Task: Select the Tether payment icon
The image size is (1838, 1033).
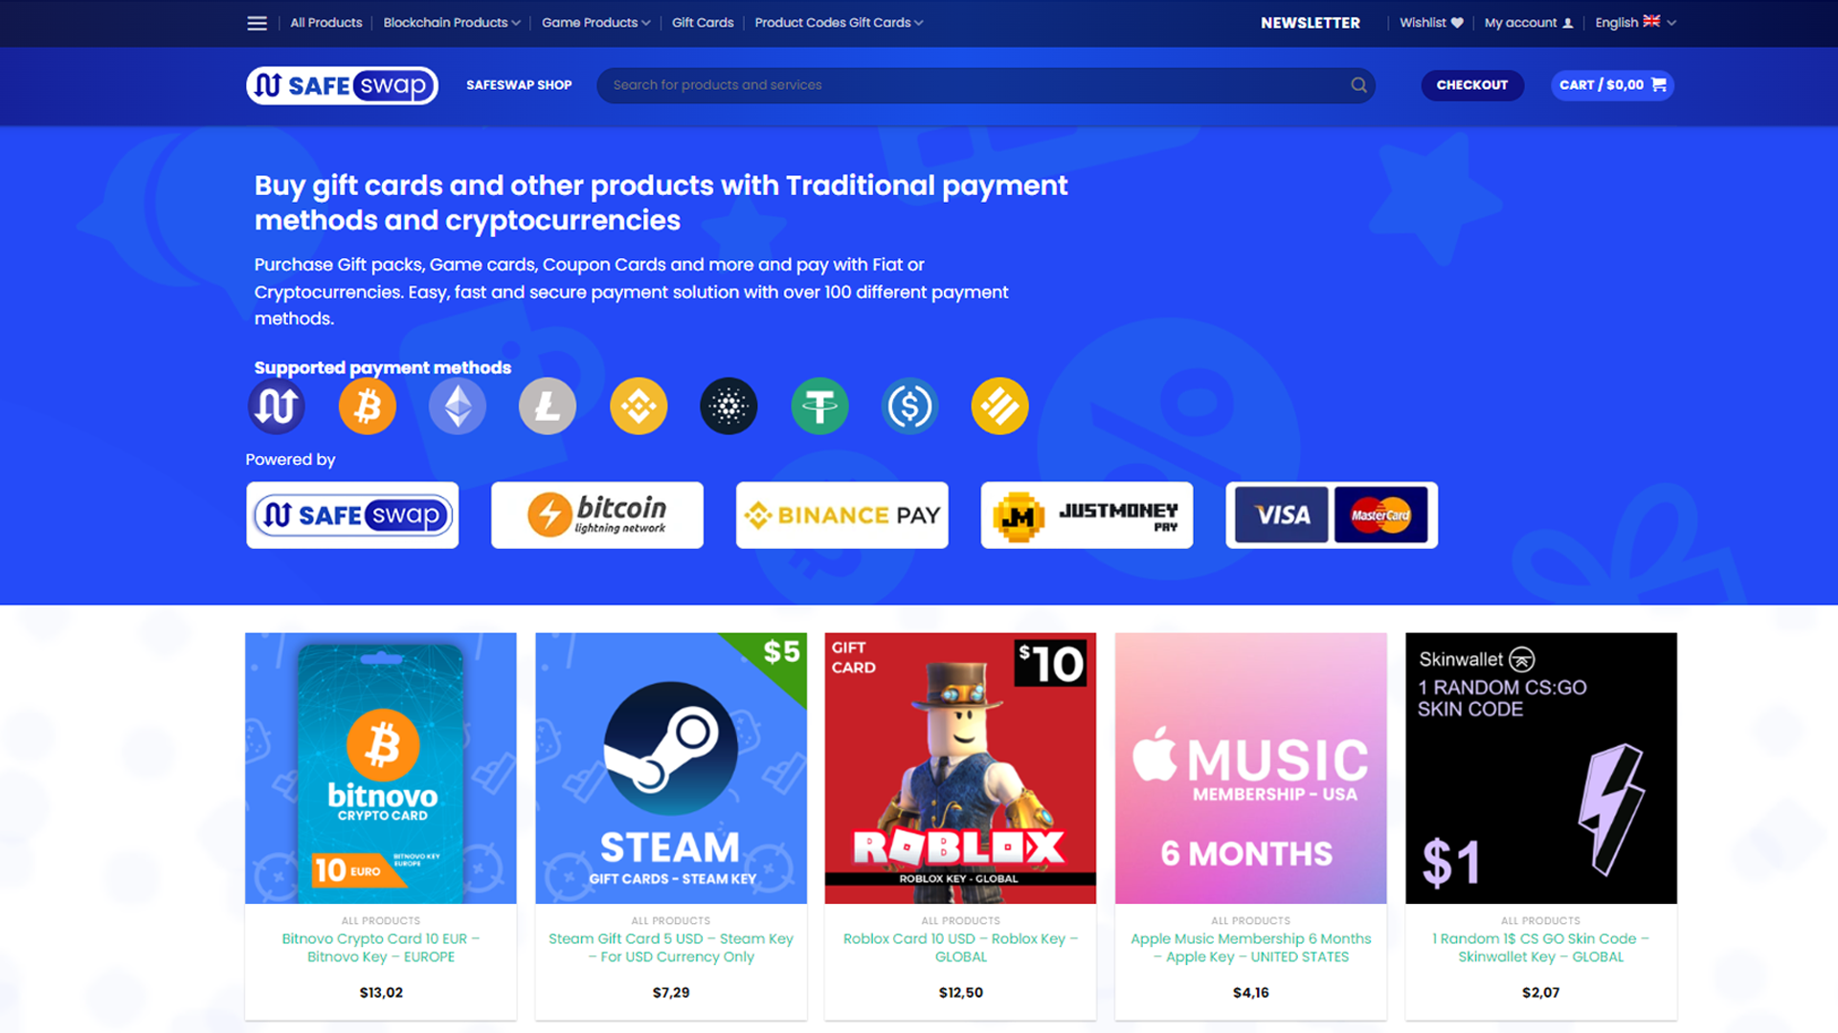Action: click(x=819, y=407)
